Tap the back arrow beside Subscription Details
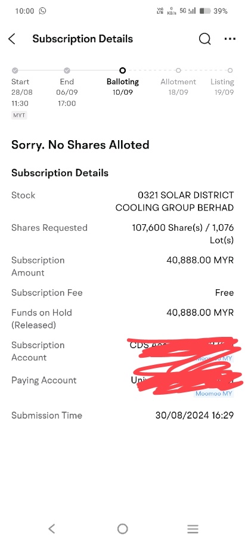Viewport: 245px width, 542px height. click(x=12, y=39)
